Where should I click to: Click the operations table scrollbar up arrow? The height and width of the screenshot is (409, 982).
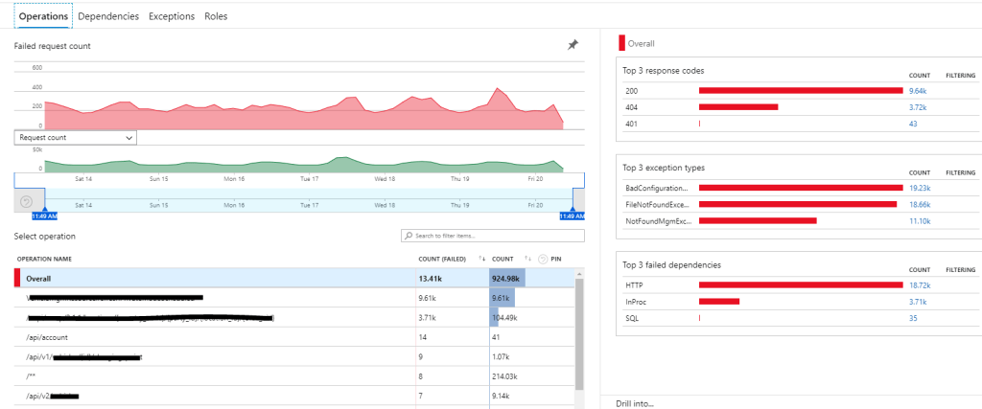577,273
